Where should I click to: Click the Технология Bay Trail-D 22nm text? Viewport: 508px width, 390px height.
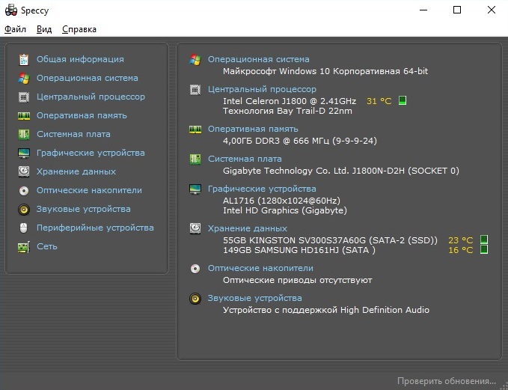[x=287, y=111]
